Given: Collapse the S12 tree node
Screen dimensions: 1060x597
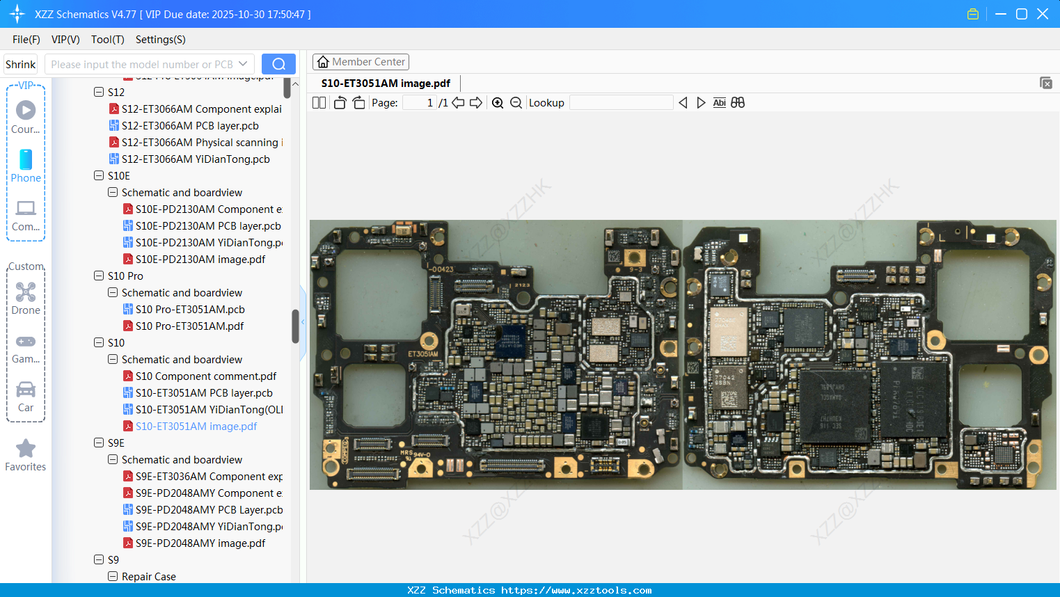Looking at the screenshot, I should point(99,93).
